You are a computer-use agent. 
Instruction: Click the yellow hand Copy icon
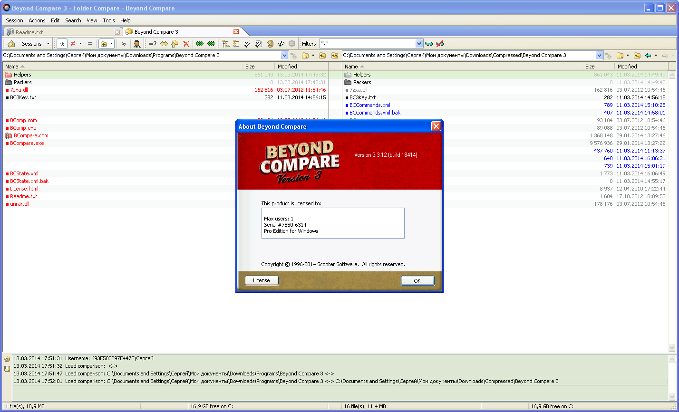[175, 44]
